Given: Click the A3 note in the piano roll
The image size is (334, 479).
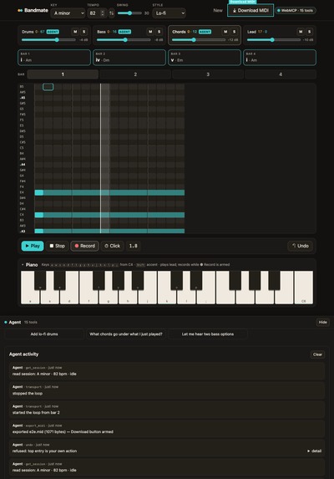Looking at the screenshot, I should point(109,231).
